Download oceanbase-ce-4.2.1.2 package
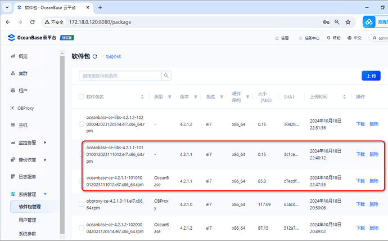The width and height of the screenshot is (388, 241). (x=360, y=228)
